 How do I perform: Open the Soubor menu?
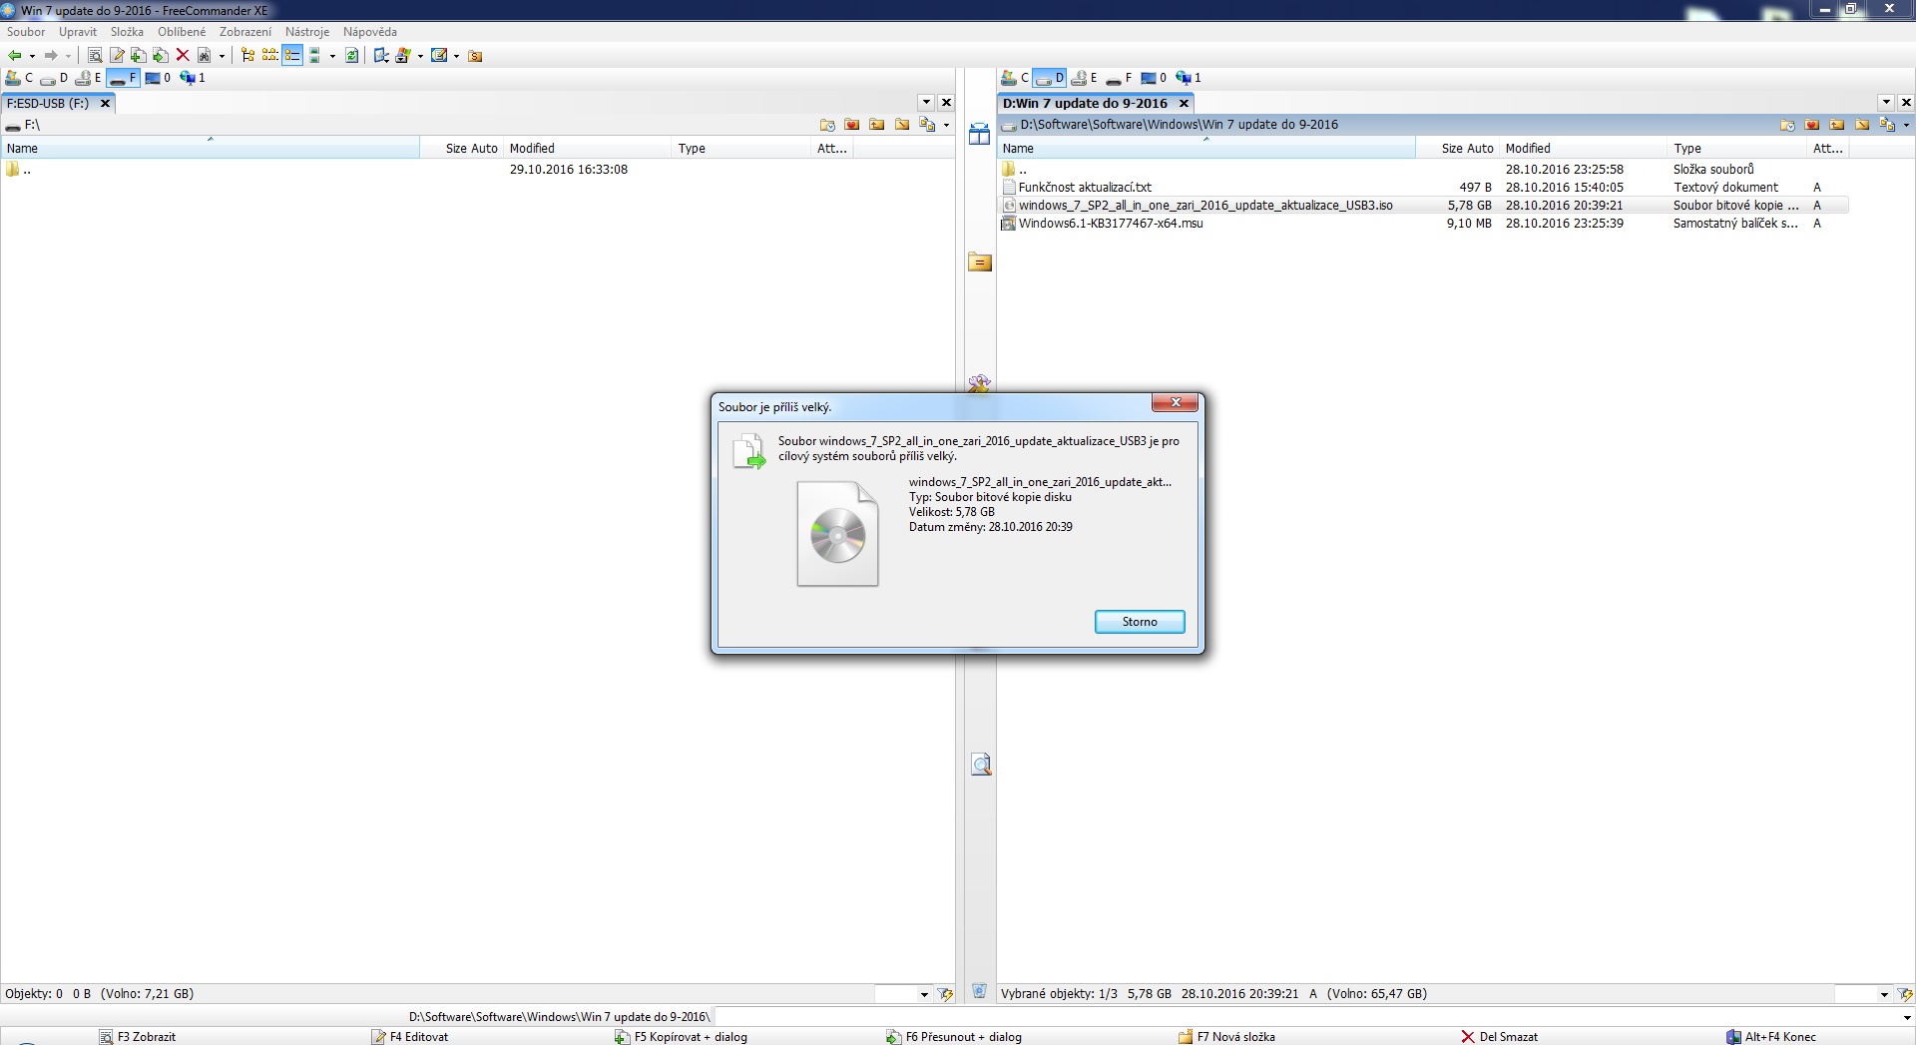[x=26, y=32]
